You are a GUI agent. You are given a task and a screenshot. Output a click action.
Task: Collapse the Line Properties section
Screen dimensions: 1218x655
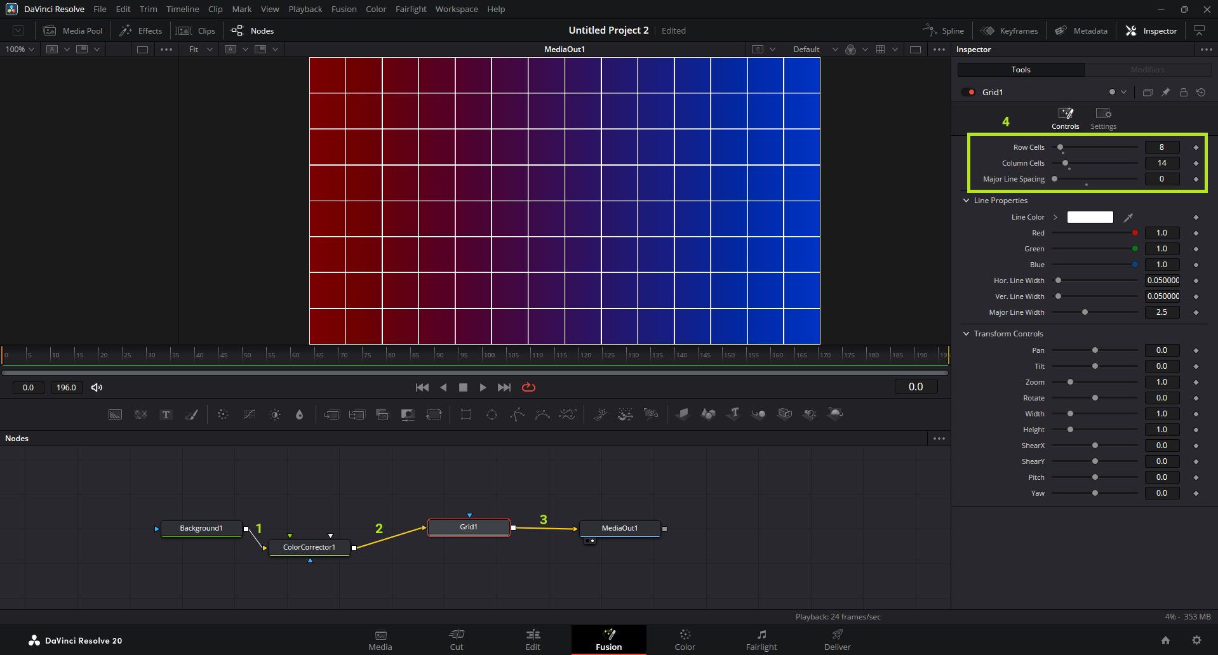coord(967,201)
